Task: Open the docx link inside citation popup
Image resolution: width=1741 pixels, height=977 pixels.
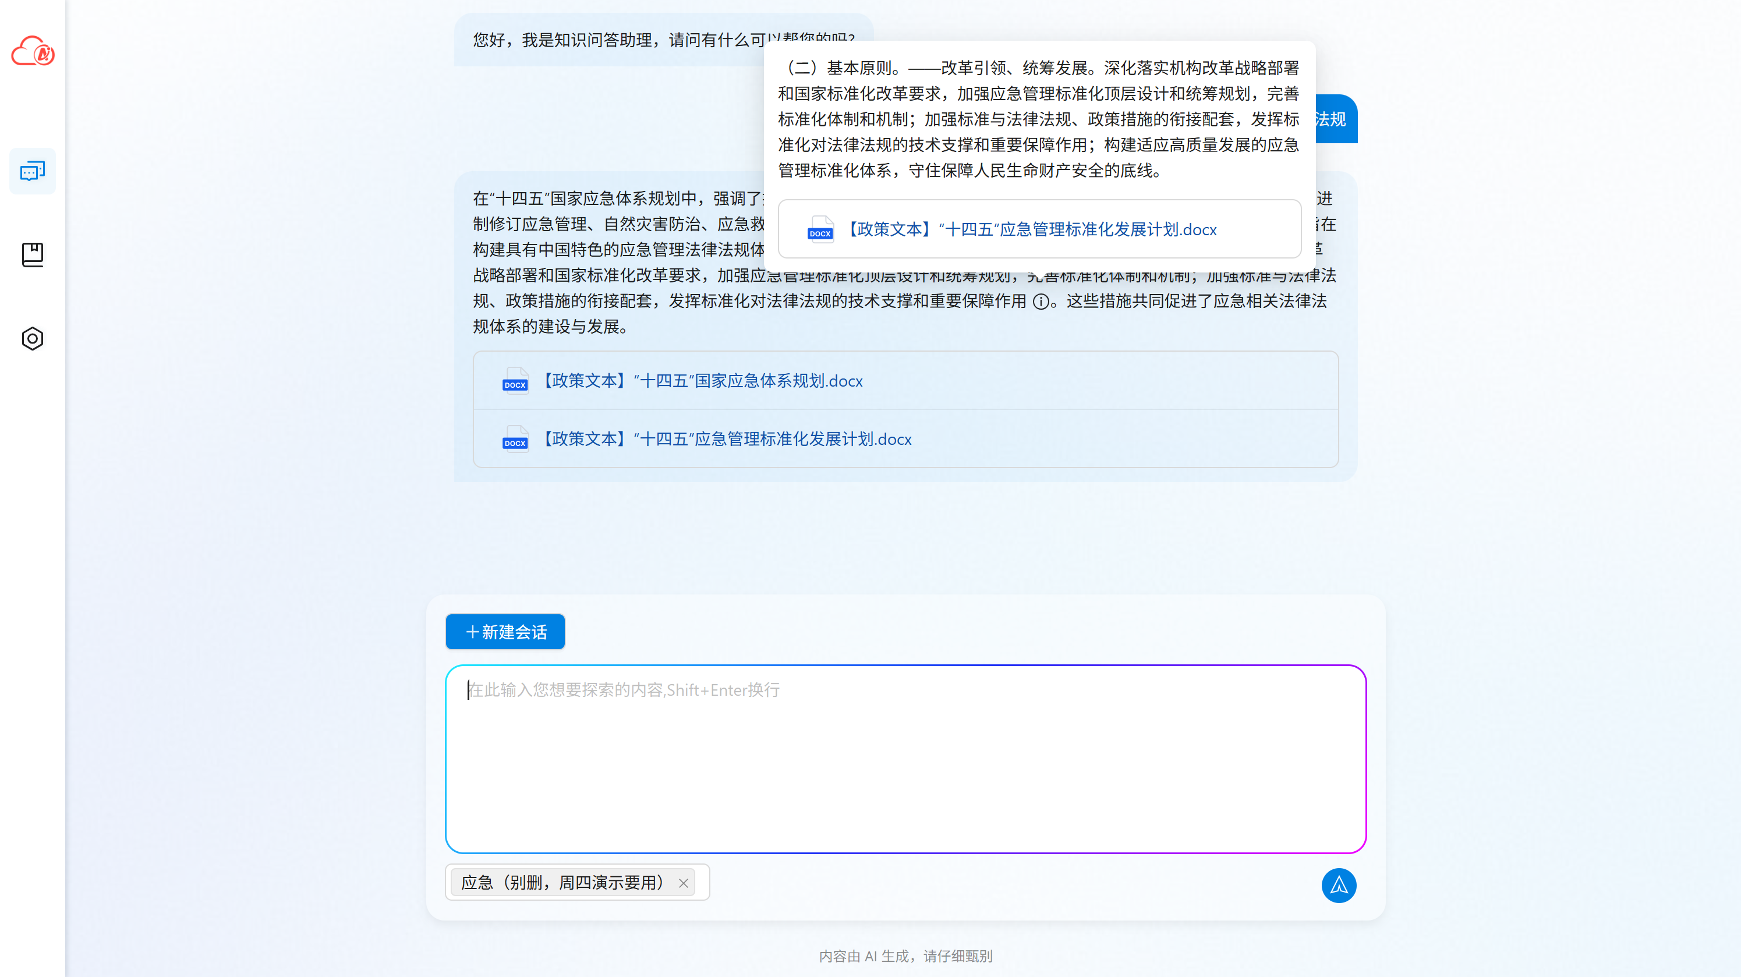Action: (1032, 230)
